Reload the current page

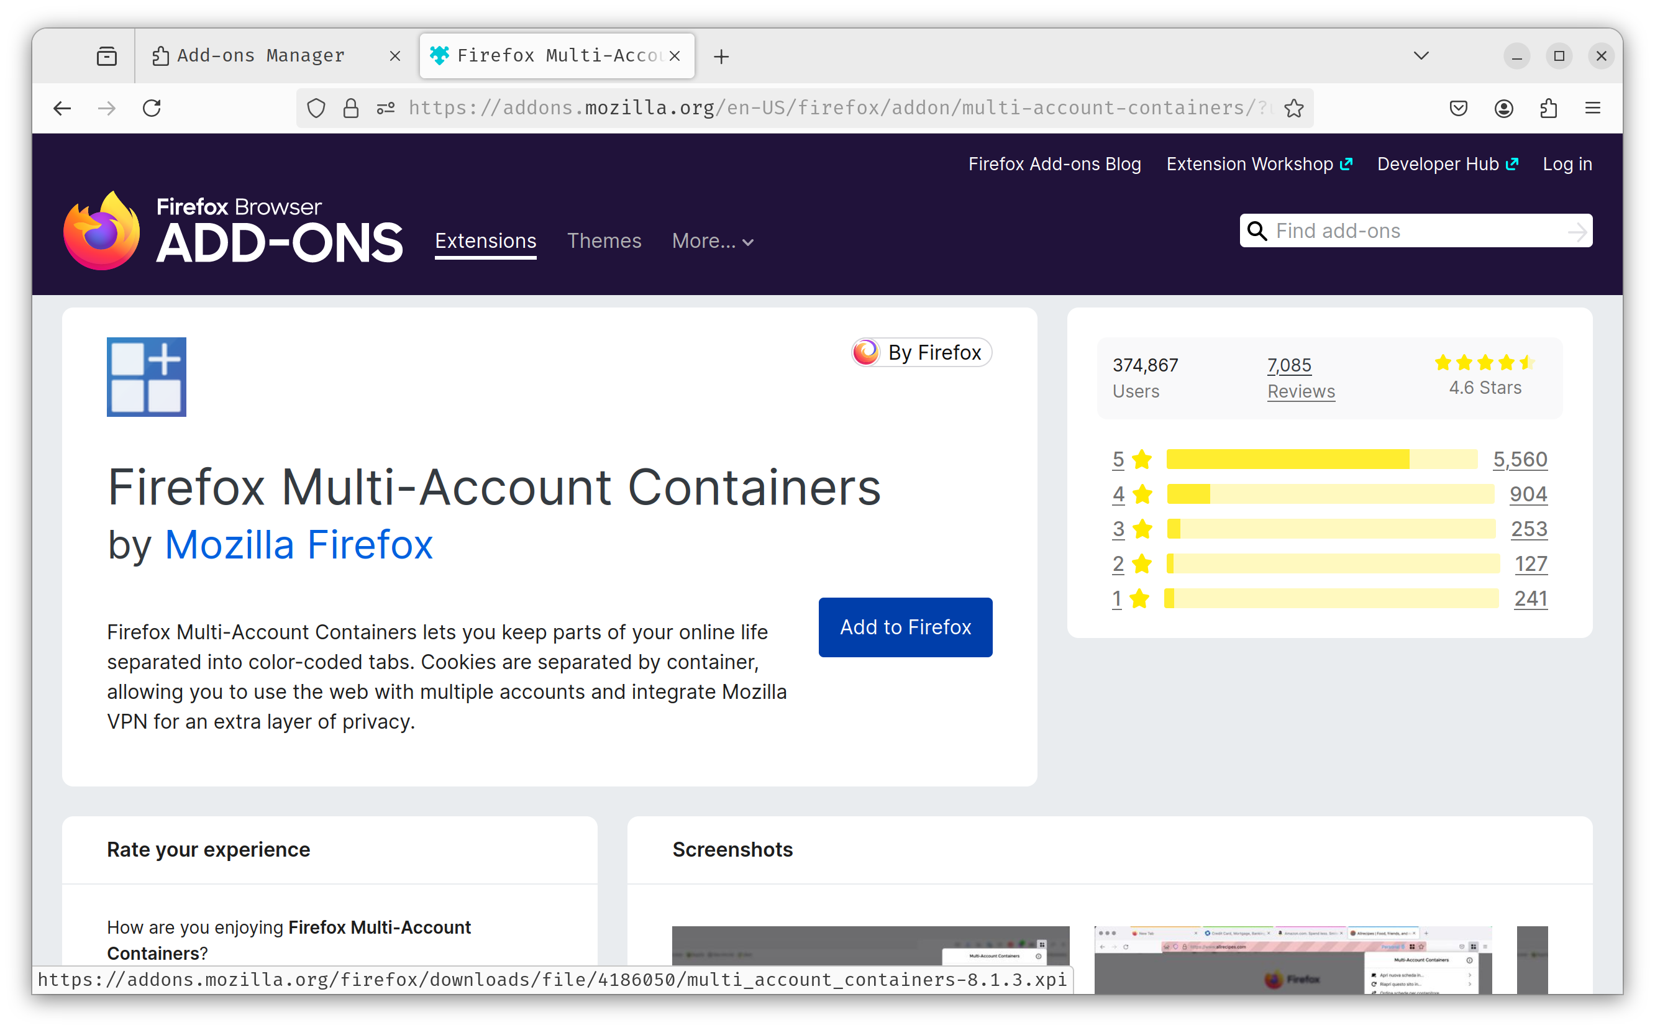pyautogui.click(x=152, y=108)
